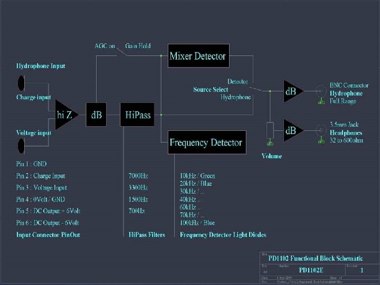Image resolution: width=380 pixels, height=285 pixels.
Task: Click the green junction dot right of HiPass
Action: tap(161, 115)
